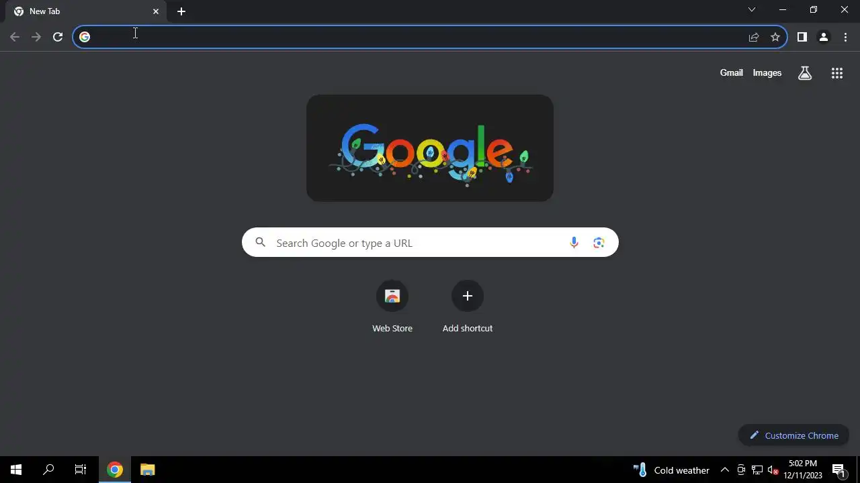Click the Add shortcut plus button

[468, 296]
